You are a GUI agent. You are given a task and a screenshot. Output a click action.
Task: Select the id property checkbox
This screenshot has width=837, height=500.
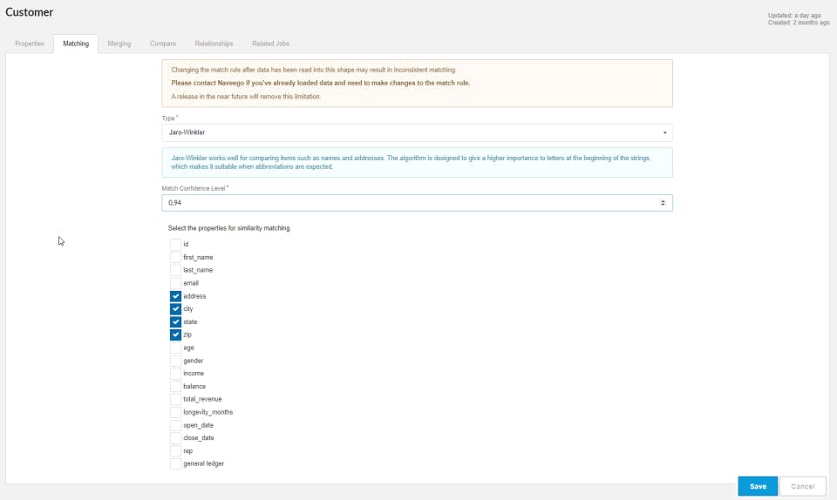click(x=175, y=245)
